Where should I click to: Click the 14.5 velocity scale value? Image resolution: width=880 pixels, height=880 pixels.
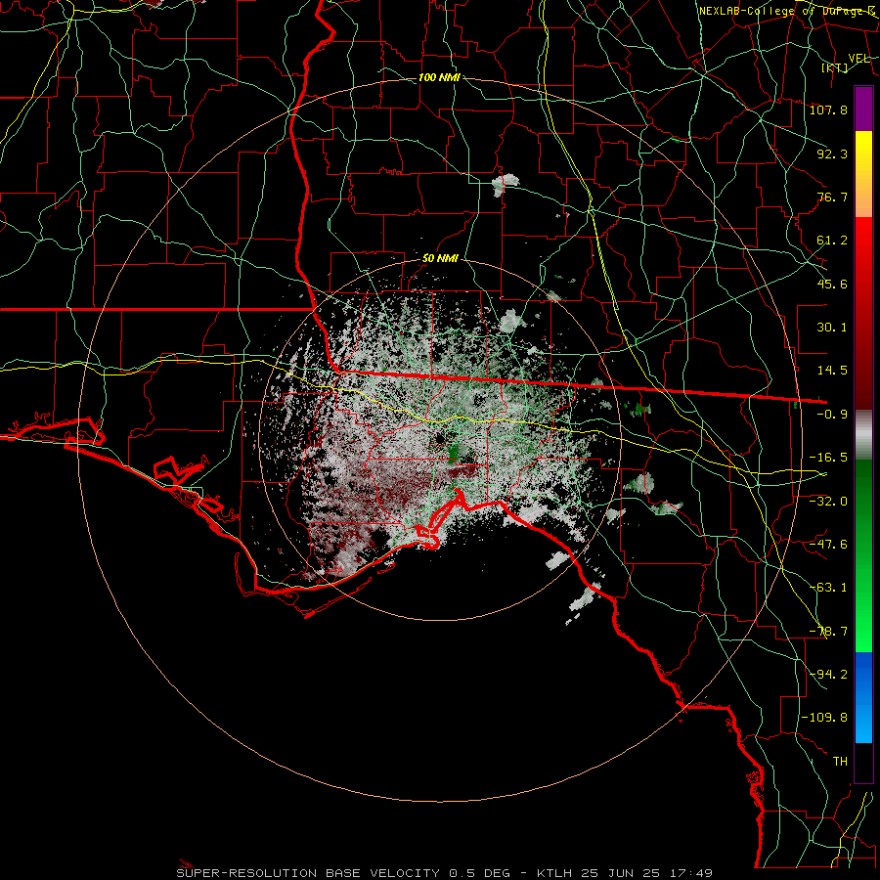coord(832,371)
